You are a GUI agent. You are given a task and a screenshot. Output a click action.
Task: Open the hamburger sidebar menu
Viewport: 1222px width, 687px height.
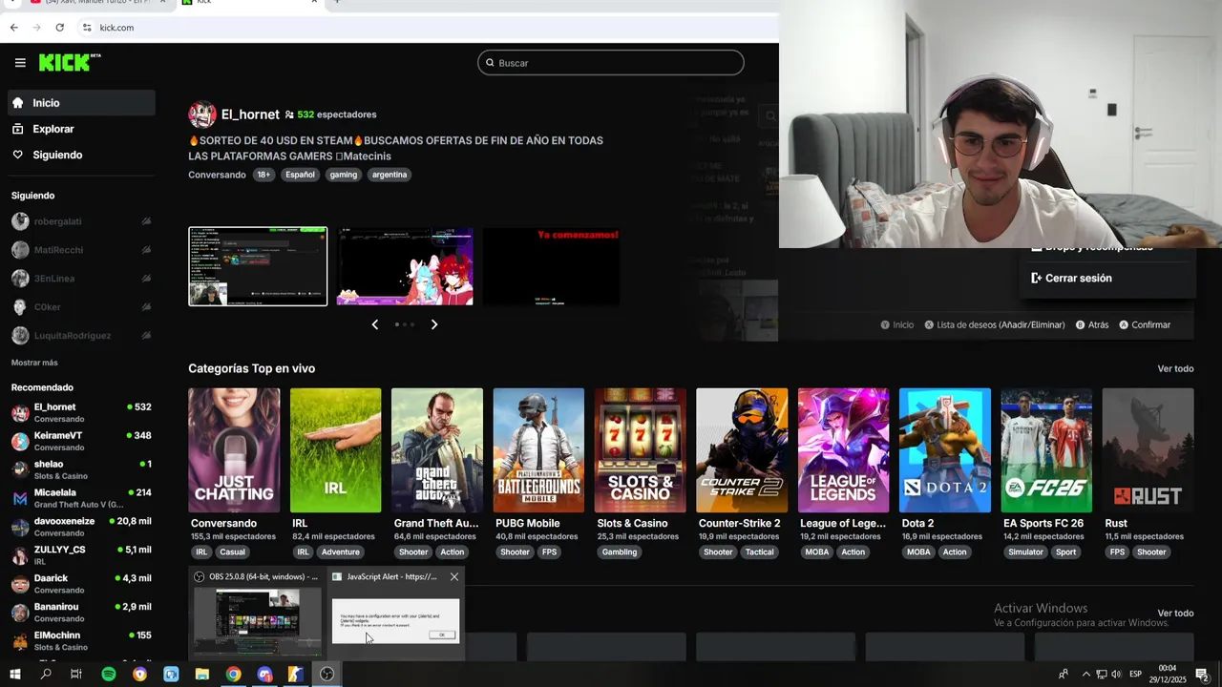tap(20, 63)
